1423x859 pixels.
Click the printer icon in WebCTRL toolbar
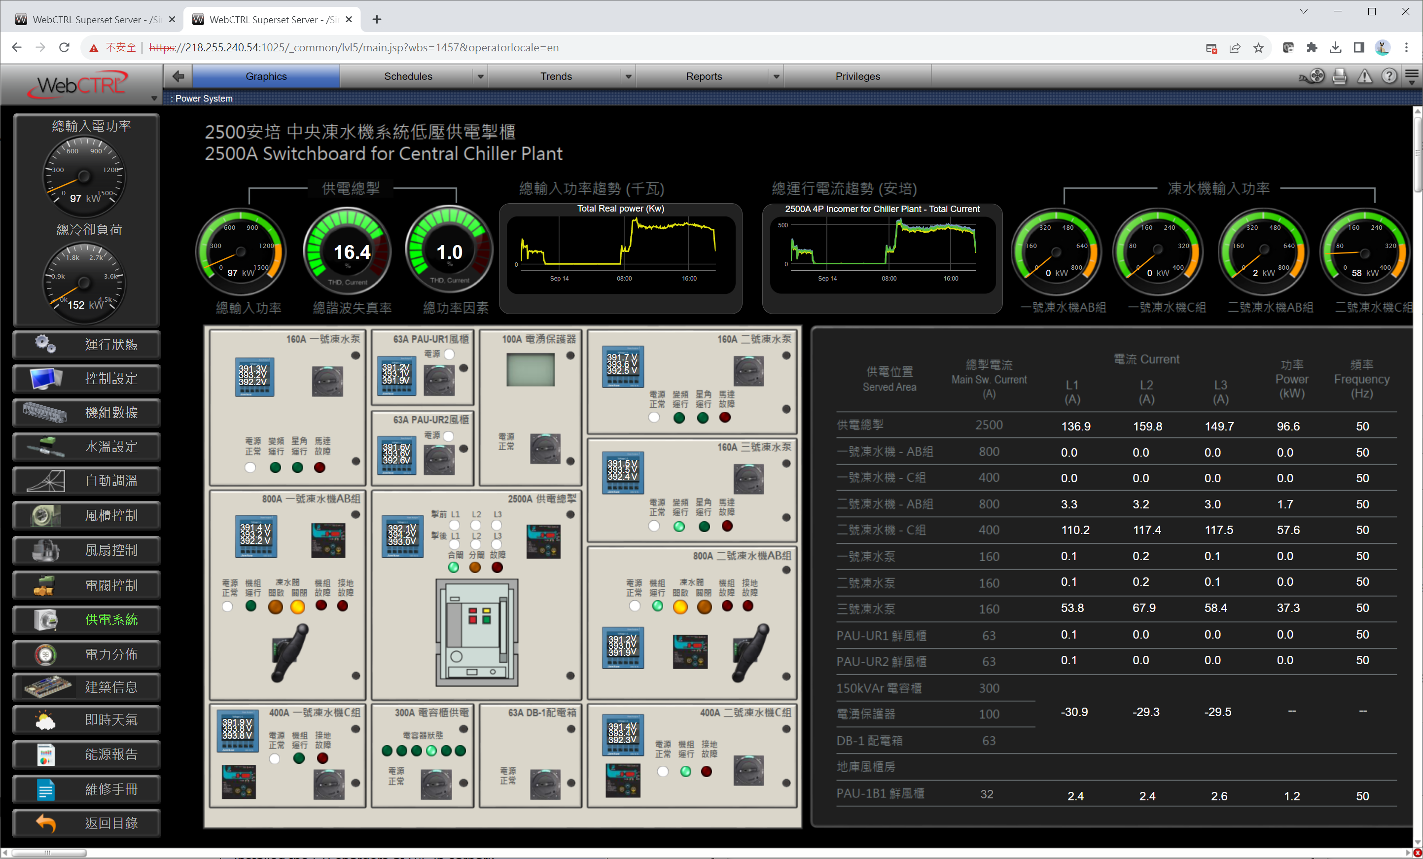pos(1340,75)
